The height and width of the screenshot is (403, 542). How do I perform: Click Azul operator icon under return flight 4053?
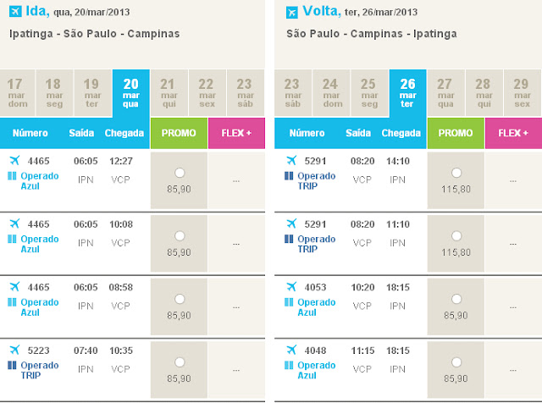click(289, 302)
